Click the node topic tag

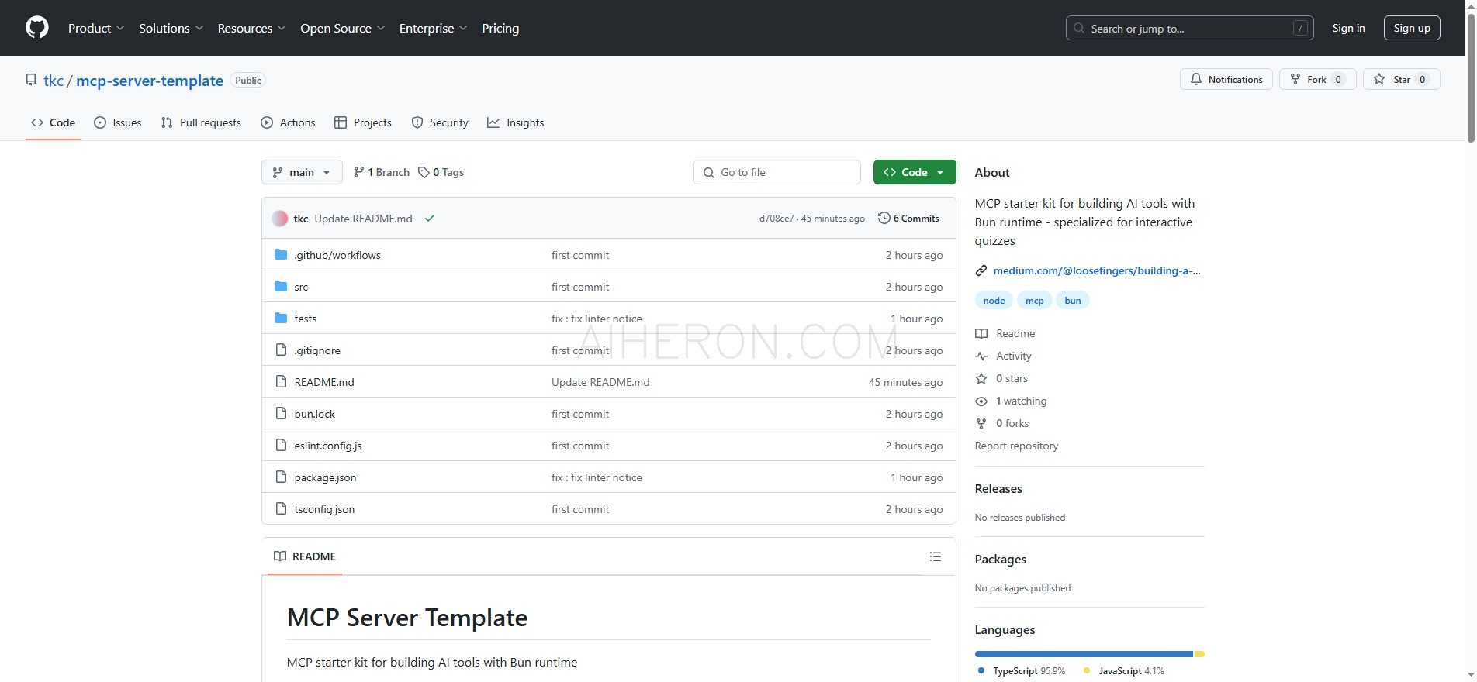994,301
